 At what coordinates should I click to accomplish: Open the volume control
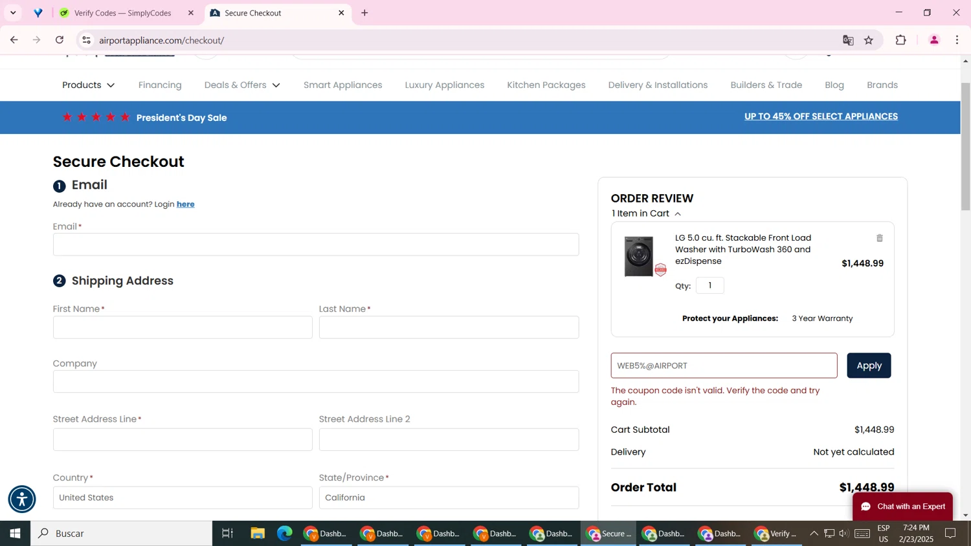pyautogui.click(x=843, y=534)
